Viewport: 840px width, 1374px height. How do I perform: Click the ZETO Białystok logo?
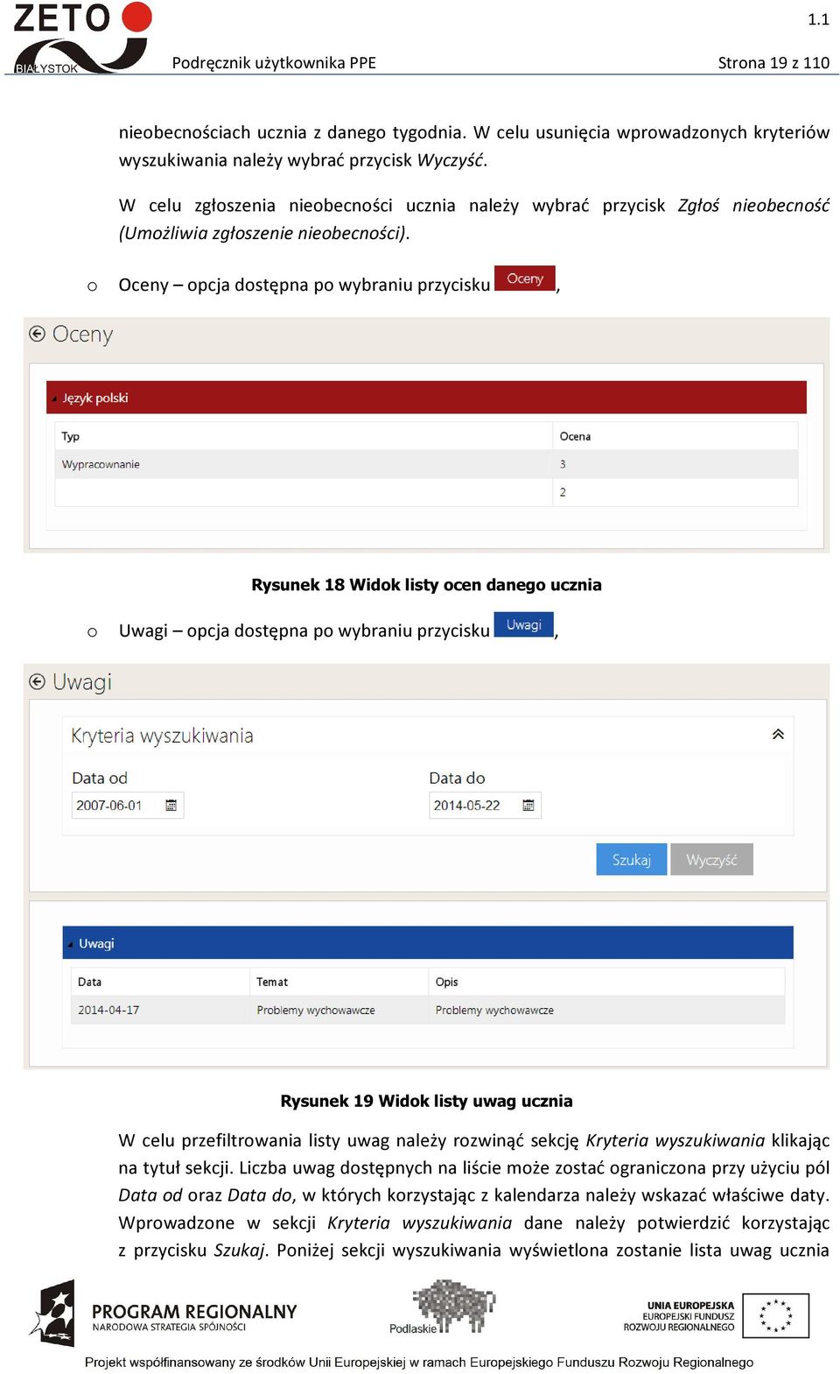[x=82, y=38]
